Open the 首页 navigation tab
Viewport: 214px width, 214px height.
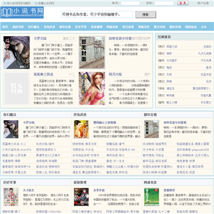(5, 27)
